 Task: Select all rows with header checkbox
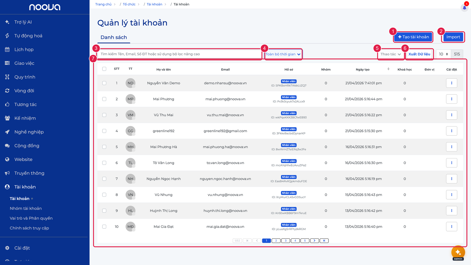(104, 69)
